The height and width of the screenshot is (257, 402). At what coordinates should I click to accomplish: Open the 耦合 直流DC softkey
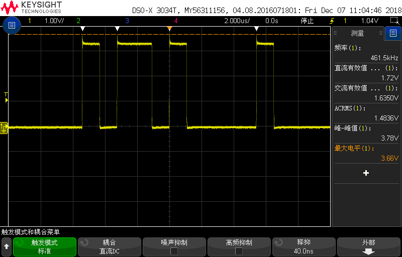(x=110, y=247)
